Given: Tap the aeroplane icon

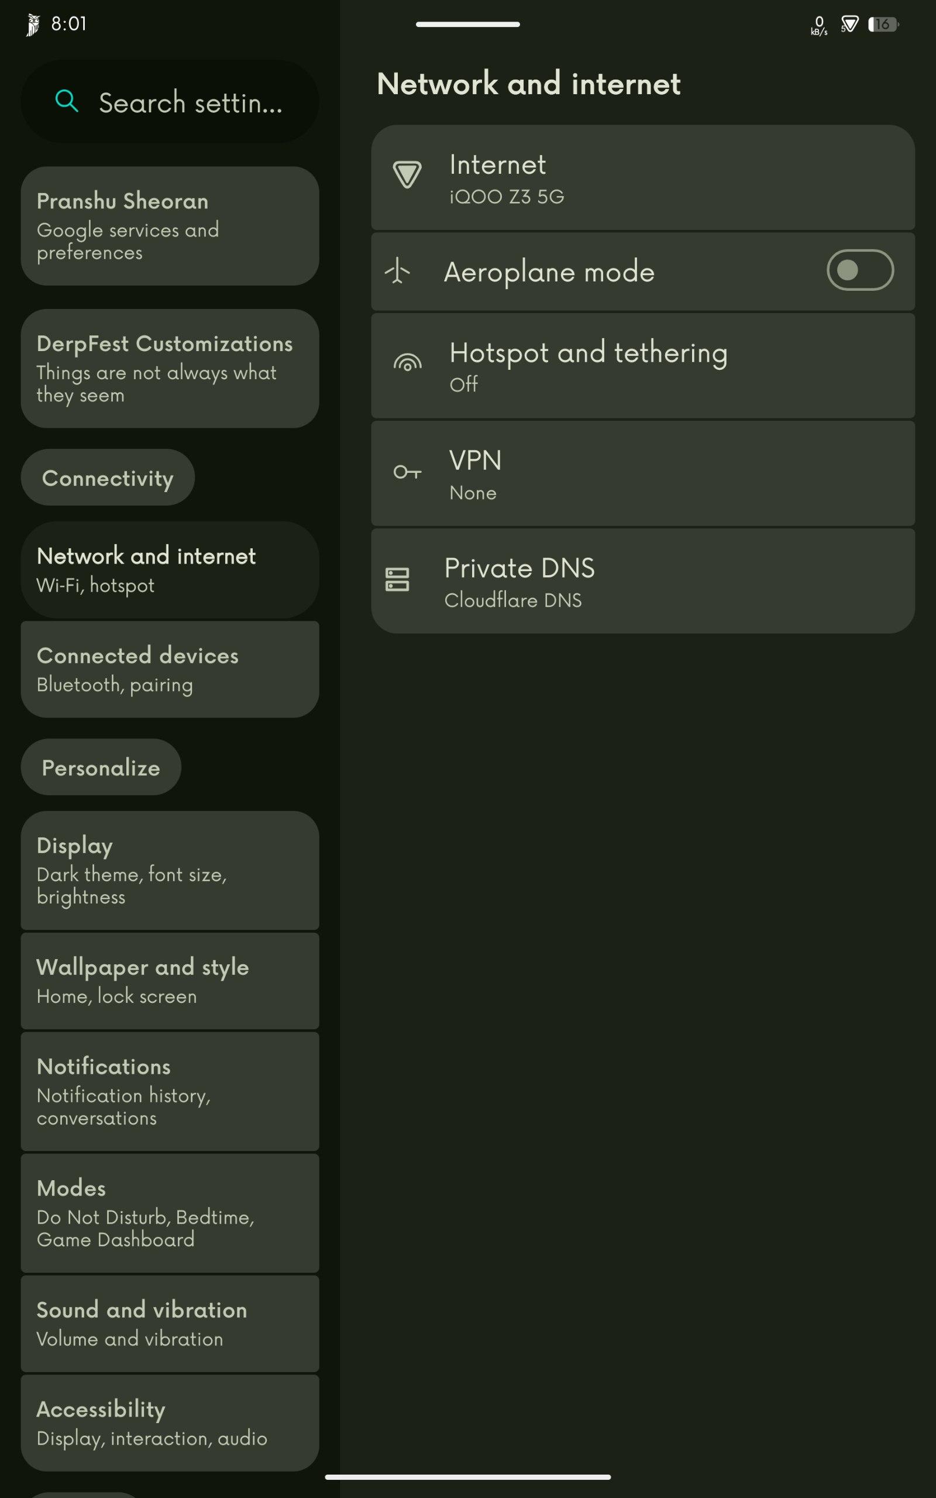Looking at the screenshot, I should pos(397,271).
